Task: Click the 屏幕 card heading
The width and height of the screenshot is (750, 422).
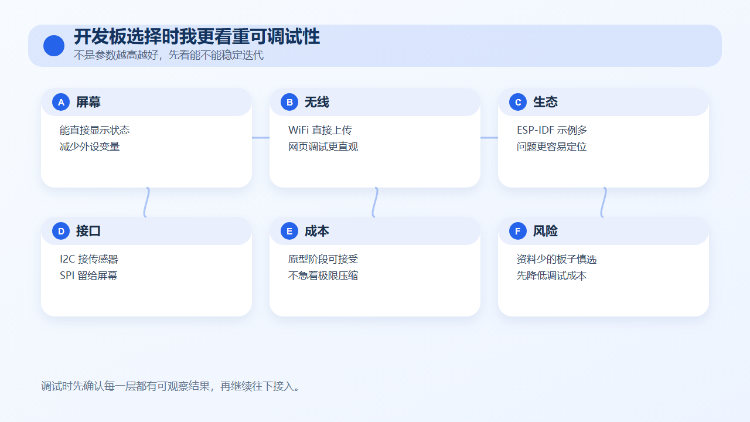Action: click(x=88, y=102)
